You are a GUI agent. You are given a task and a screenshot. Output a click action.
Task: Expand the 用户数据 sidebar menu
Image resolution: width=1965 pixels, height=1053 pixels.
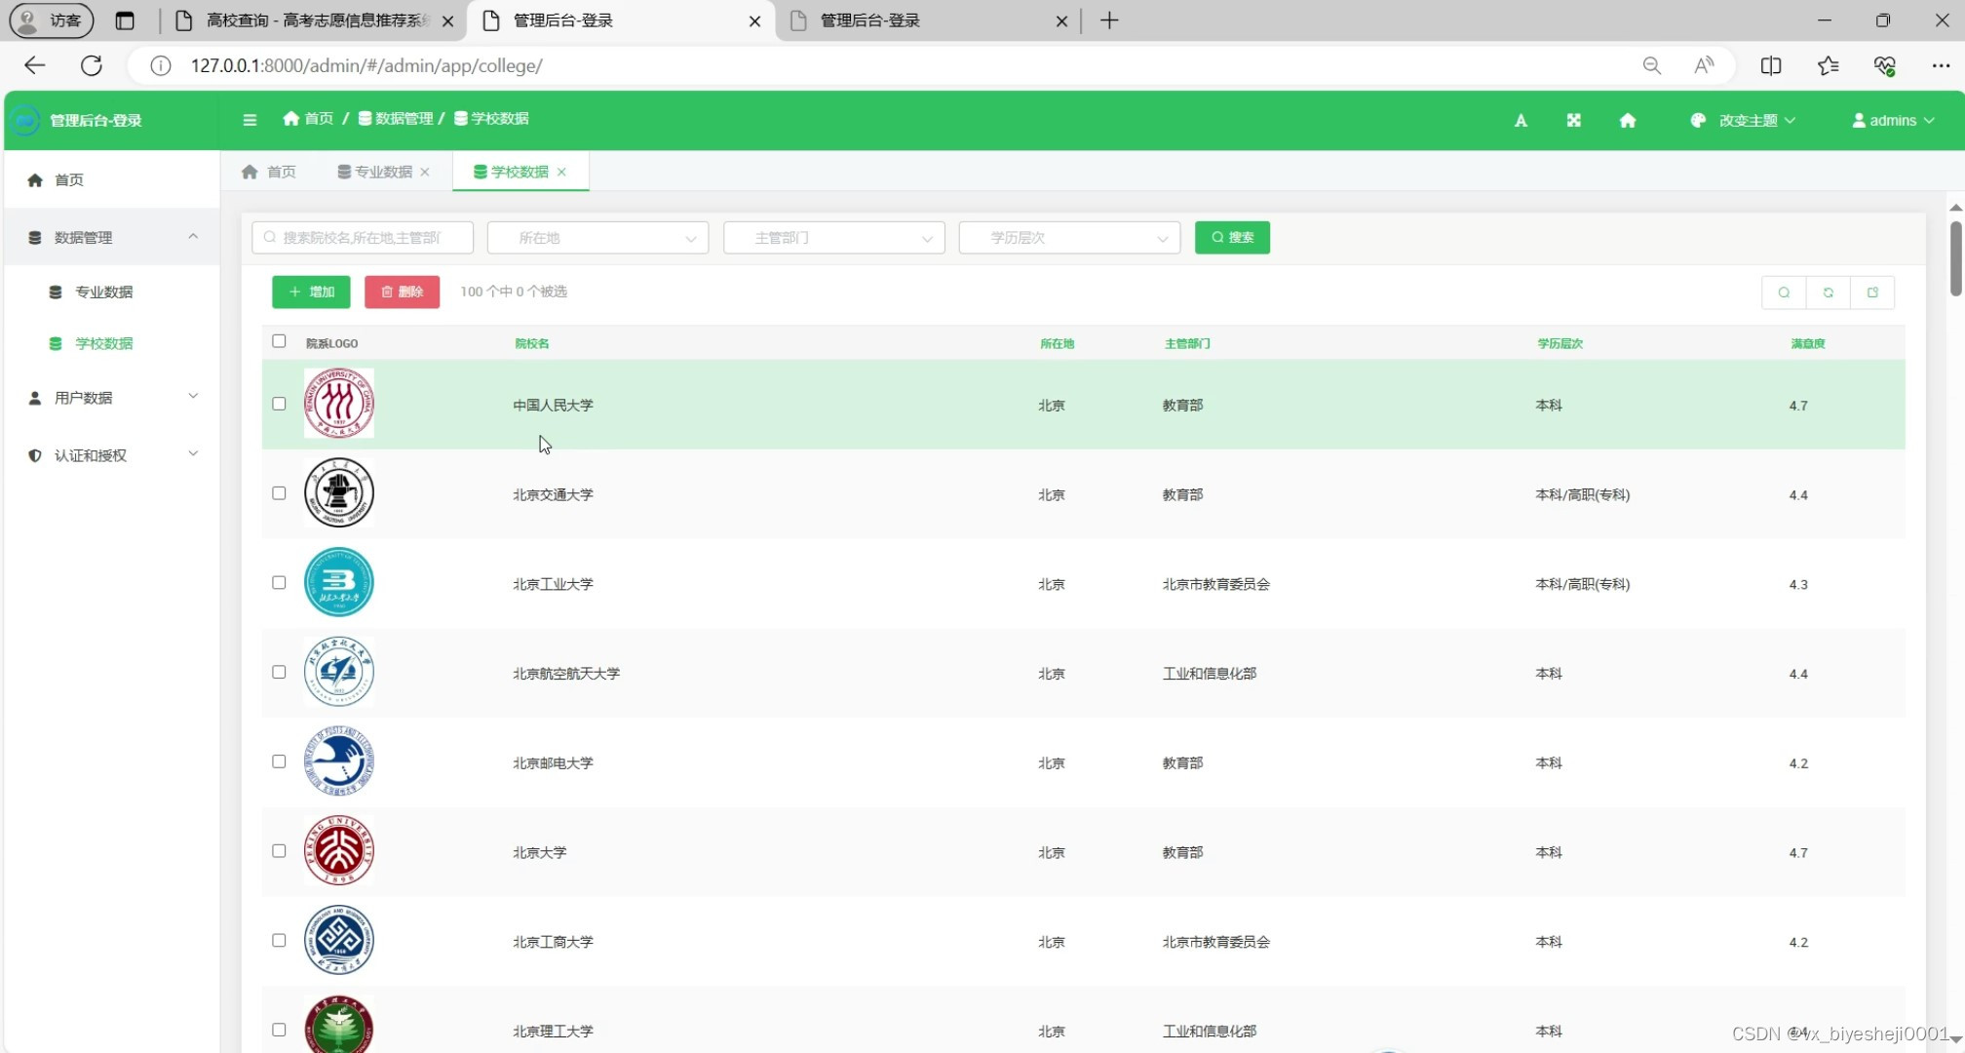(x=111, y=398)
